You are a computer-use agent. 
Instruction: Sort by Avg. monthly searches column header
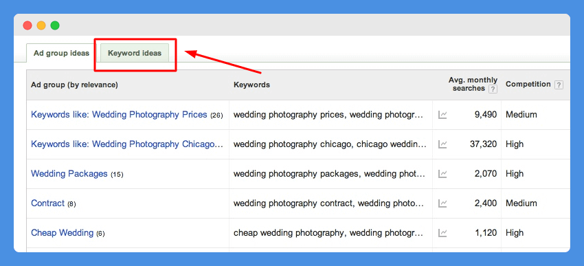coord(473,84)
